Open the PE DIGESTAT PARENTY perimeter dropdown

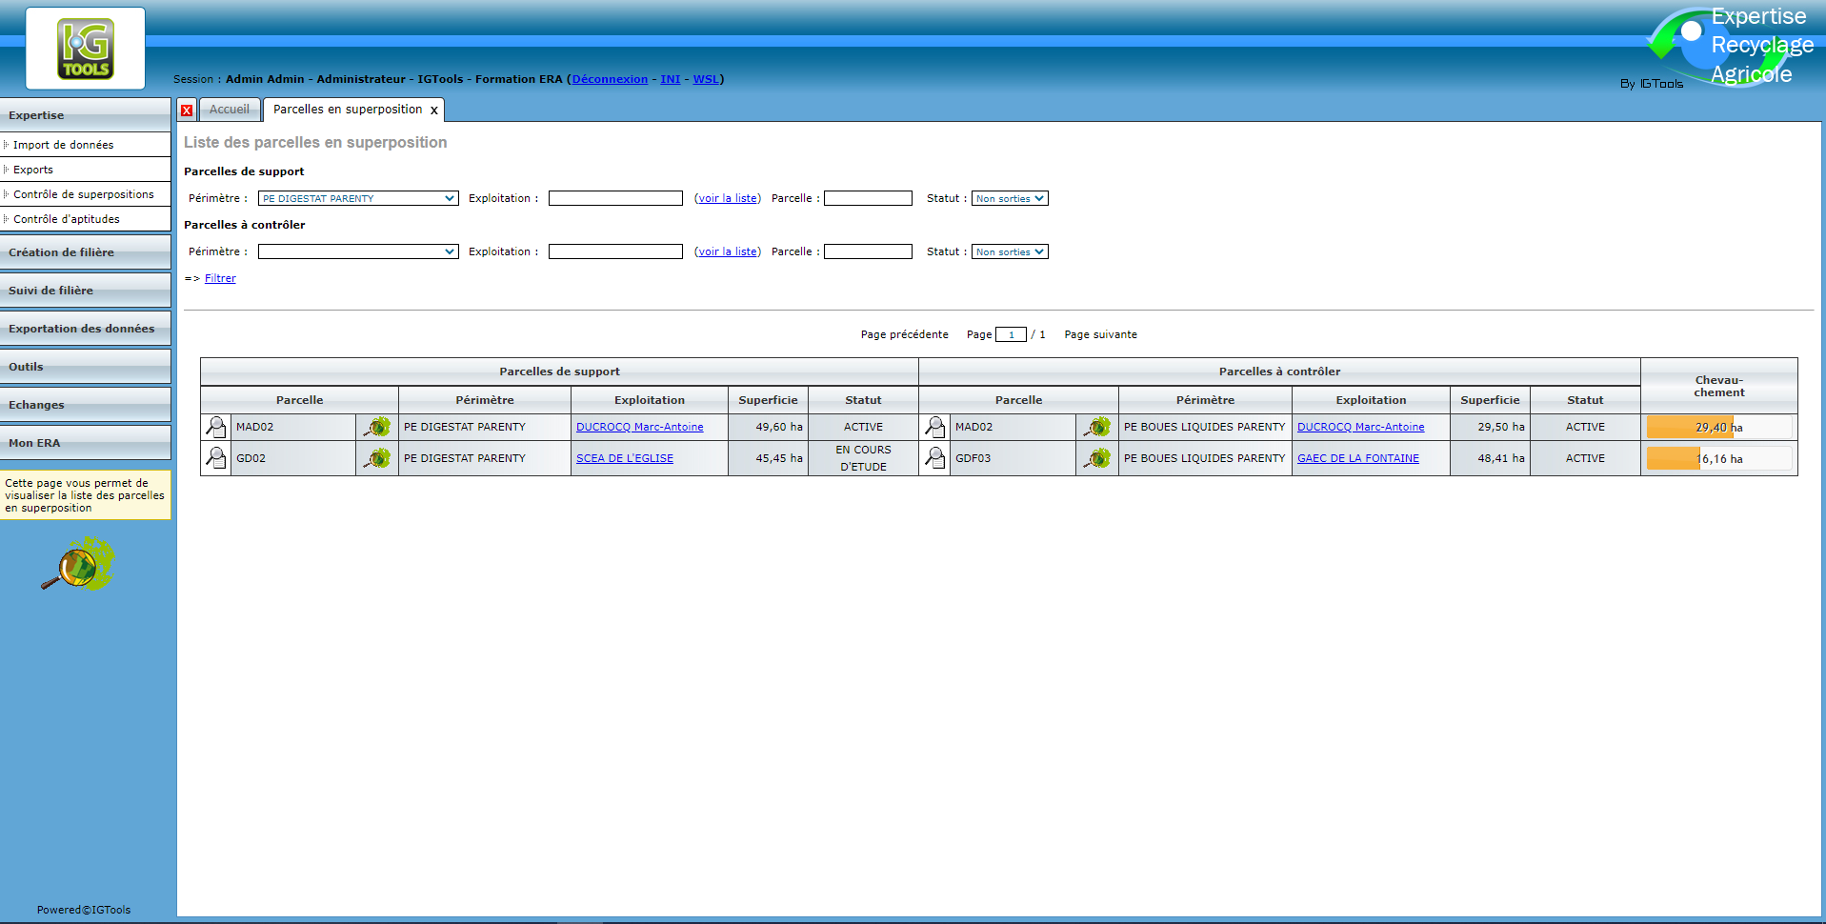pos(358,198)
